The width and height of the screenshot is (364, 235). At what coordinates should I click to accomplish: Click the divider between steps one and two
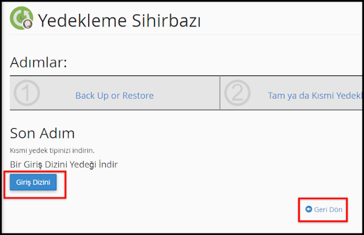pyautogui.click(x=220, y=93)
